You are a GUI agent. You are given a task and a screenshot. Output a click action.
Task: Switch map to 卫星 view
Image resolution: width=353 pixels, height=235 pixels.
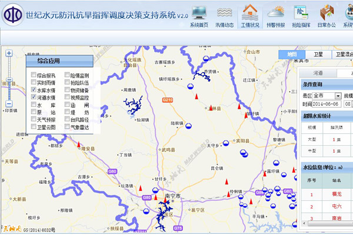click(x=318, y=54)
